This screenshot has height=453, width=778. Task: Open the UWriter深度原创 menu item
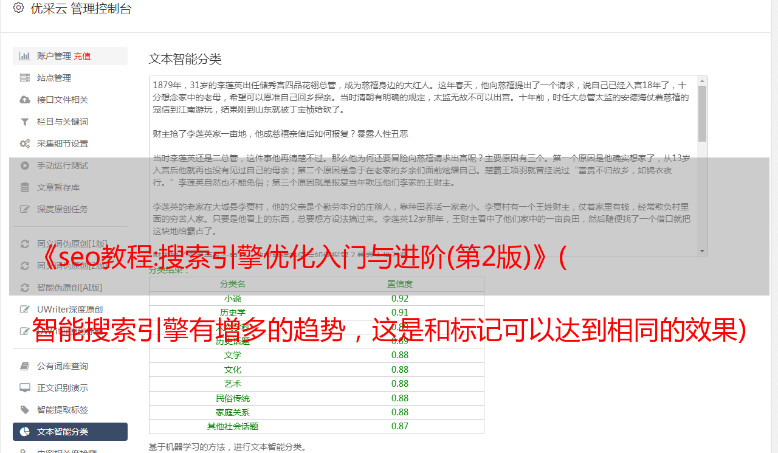(70, 309)
